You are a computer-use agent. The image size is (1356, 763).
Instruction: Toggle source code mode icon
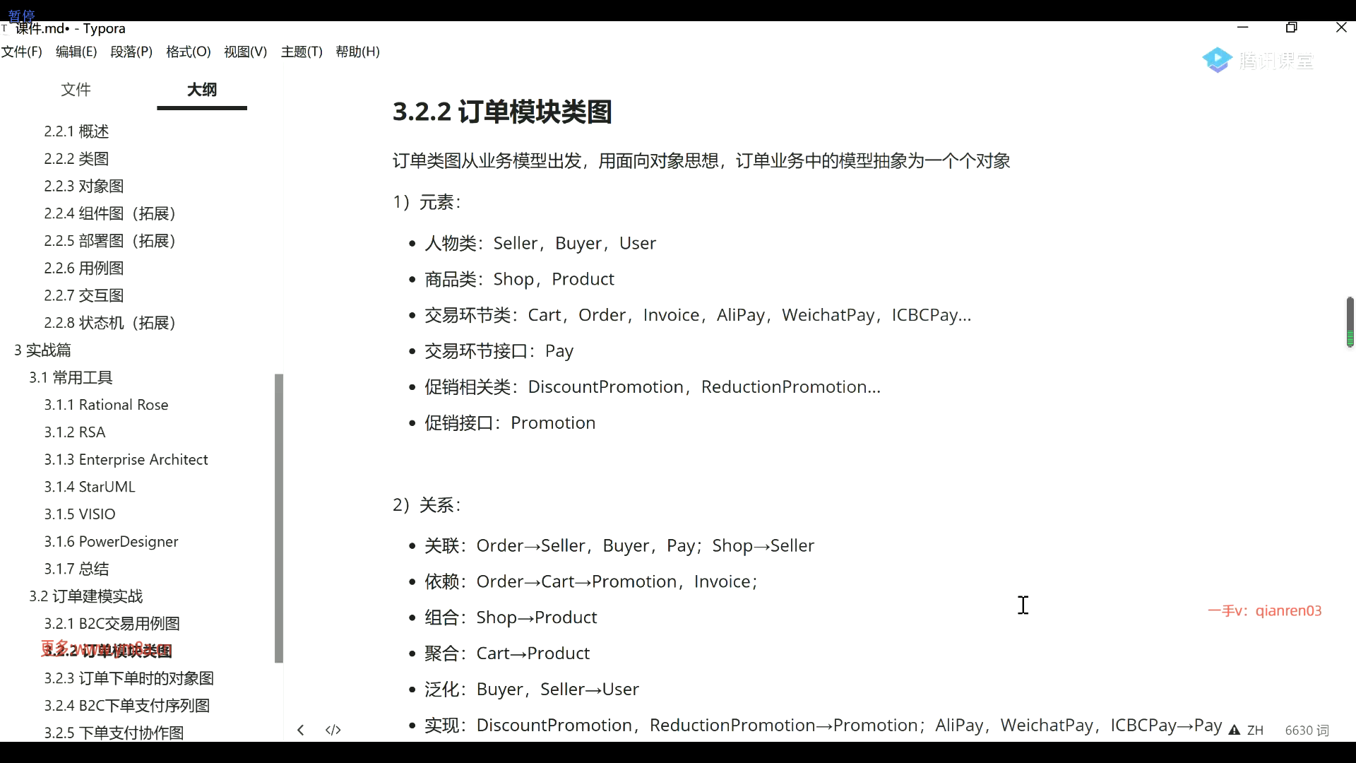point(333,730)
